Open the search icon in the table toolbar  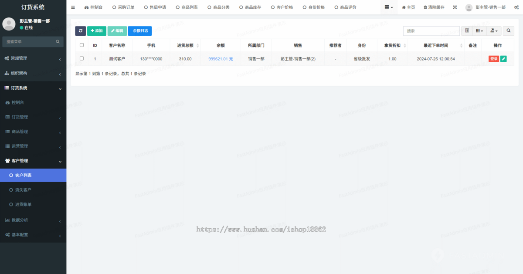coord(508,30)
